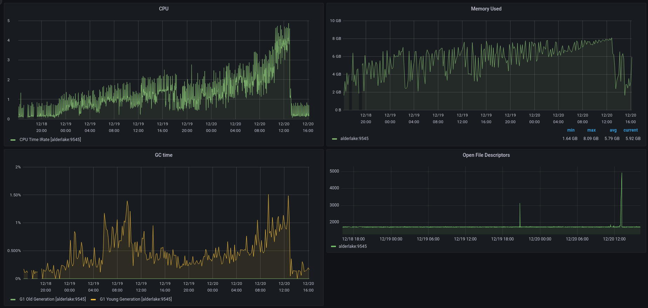Click the 1.64 GB min value

[570, 139]
